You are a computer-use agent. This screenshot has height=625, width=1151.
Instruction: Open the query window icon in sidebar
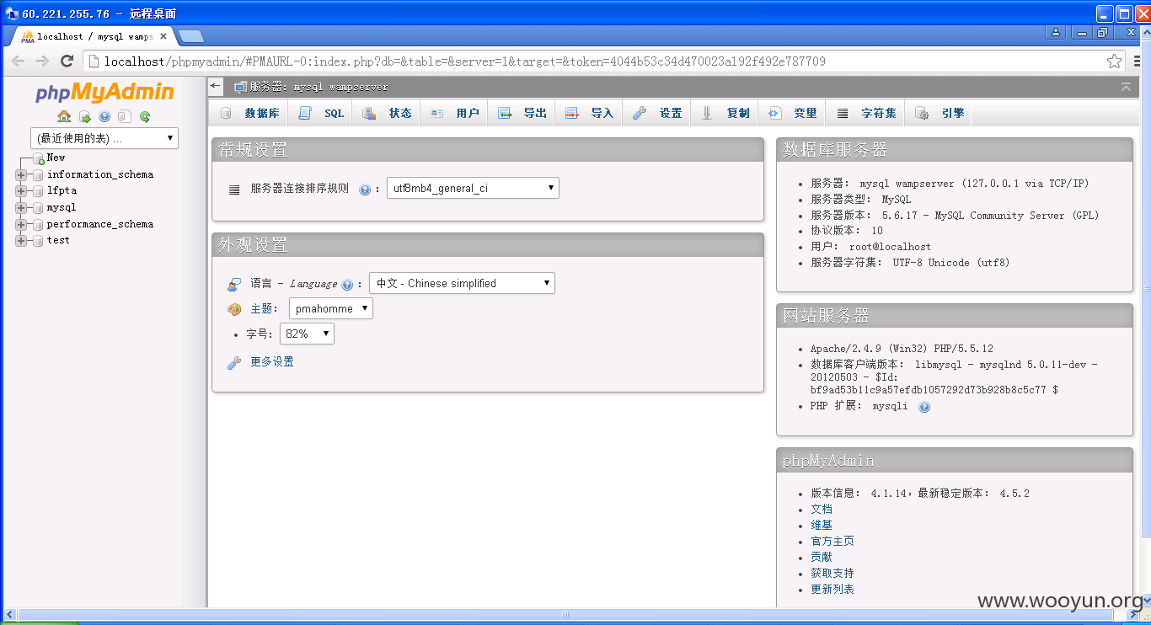[x=84, y=117]
